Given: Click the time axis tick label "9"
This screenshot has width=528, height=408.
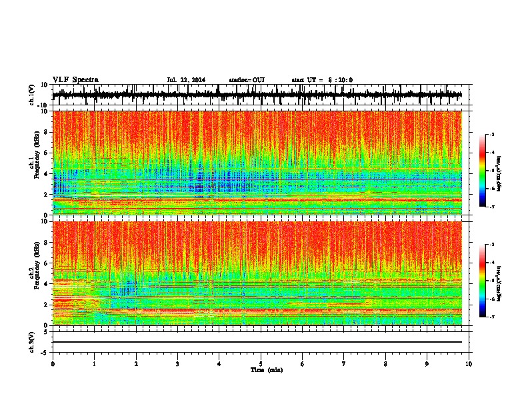Looking at the screenshot, I should [x=427, y=364].
